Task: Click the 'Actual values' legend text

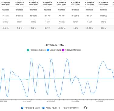Action: pos(55,50)
